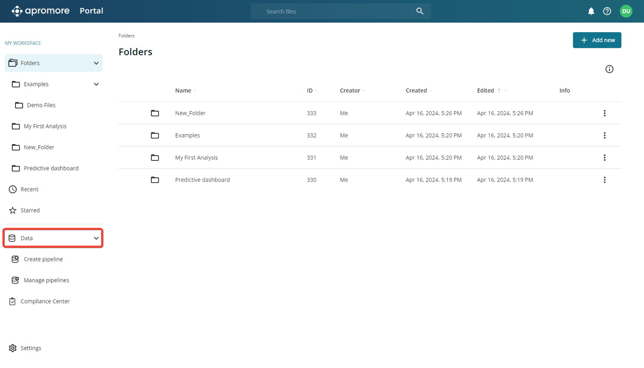
Task: Open three-dot menu for New_Folder row
Action: (604, 113)
